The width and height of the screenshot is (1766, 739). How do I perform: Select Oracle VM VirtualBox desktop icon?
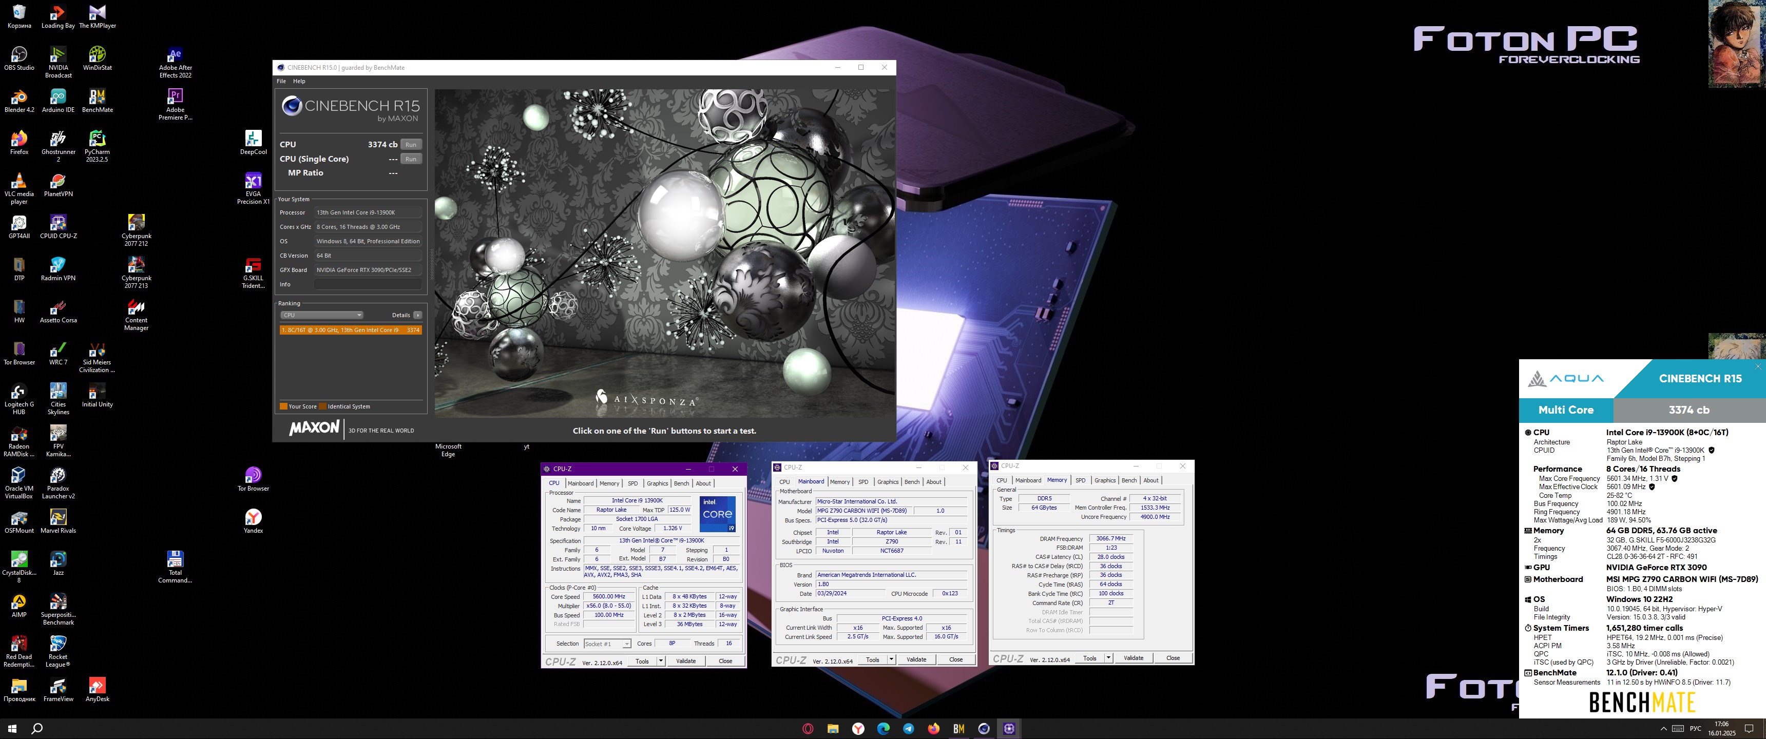(19, 482)
